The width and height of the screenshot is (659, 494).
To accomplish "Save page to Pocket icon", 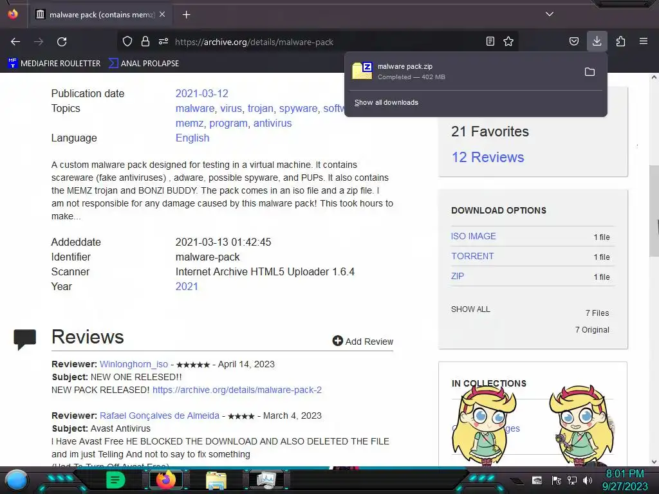I will pyautogui.click(x=573, y=41).
